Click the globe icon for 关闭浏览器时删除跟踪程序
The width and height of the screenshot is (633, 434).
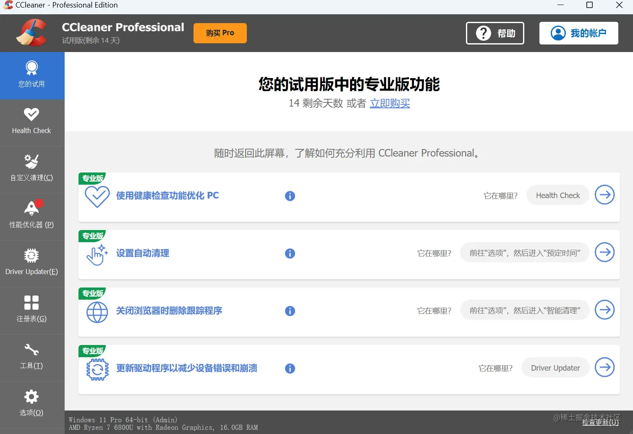97,312
